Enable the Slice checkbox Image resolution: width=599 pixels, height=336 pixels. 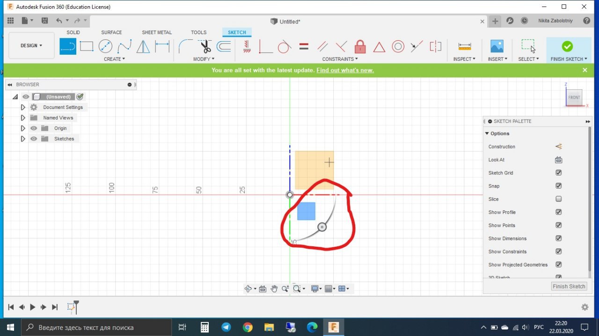558,199
